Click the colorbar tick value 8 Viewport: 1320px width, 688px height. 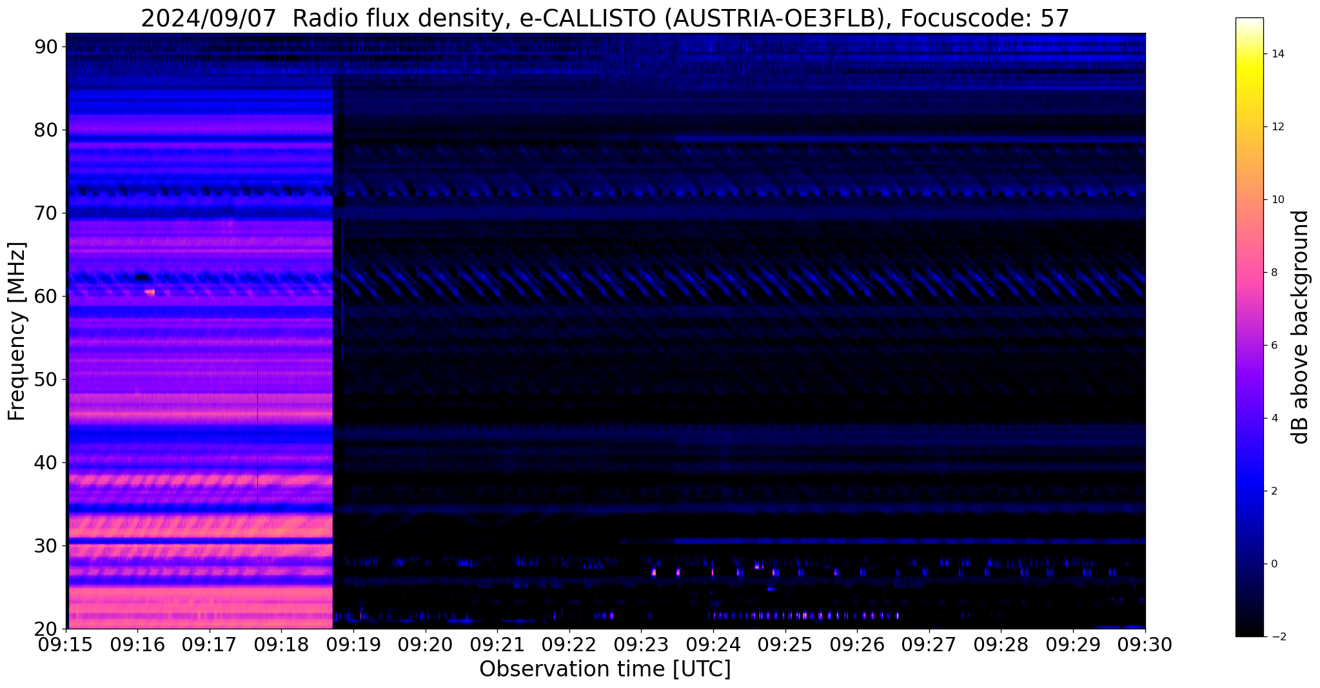[1274, 273]
